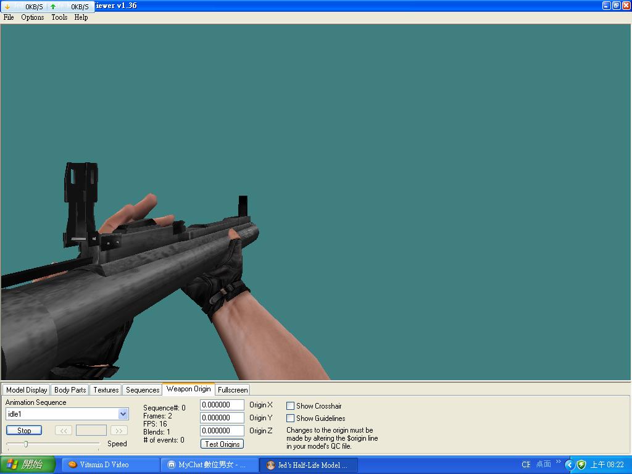The height and width of the screenshot is (474, 632).
Task: Click the download speed arrow indicator
Action: (x=7, y=7)
